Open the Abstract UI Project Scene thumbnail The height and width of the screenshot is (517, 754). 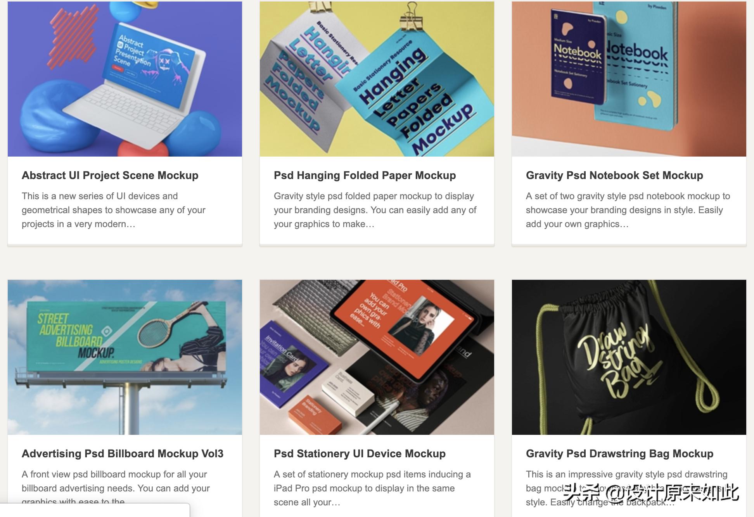click(125, 79)
